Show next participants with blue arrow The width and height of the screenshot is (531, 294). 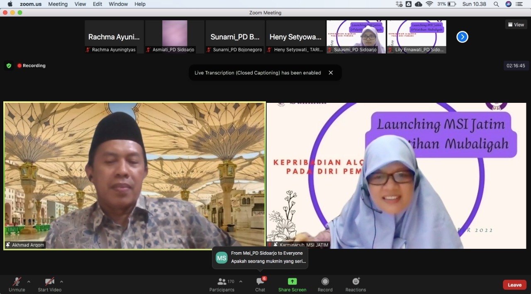[462, 37]
